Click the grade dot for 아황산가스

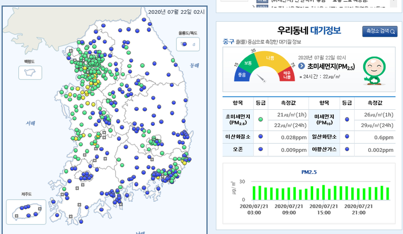click(x=347, y=150)
